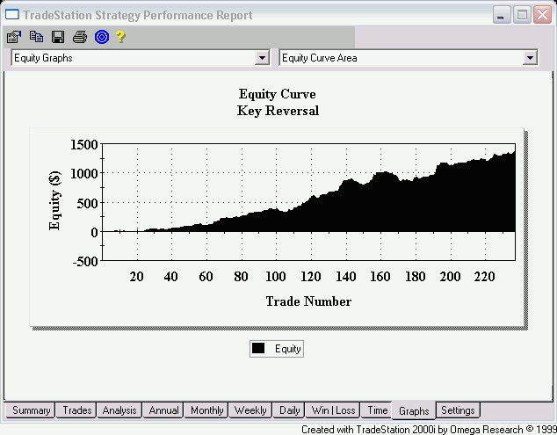The width and height of the screenshot is (557, 435).
Task: Select the Settings tab
Action: [458, 410]
